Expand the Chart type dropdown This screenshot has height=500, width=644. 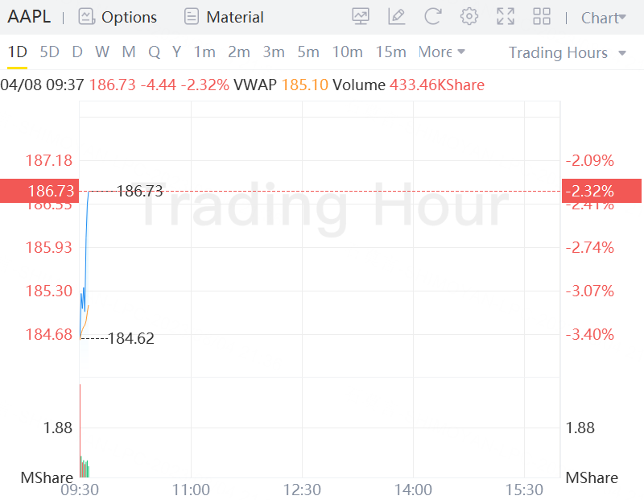[603, 18]
